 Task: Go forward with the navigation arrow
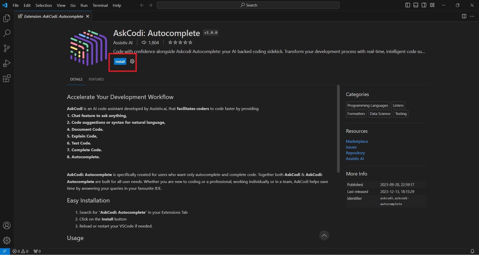click(150, 5)
